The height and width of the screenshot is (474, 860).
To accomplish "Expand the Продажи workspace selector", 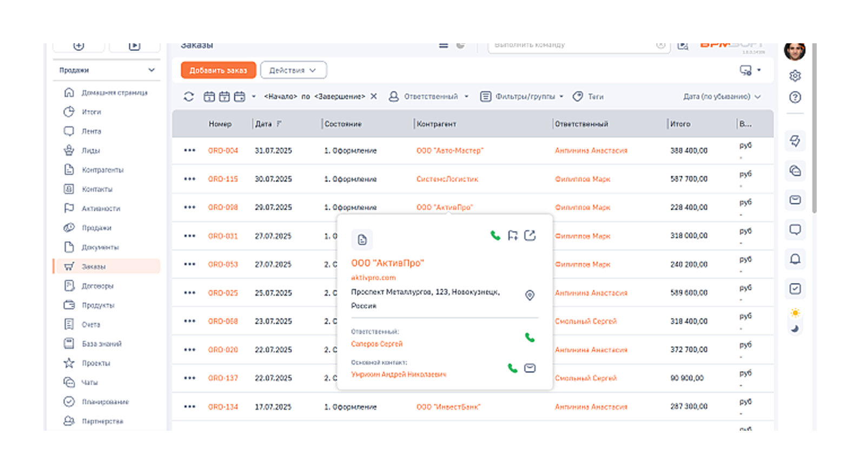I will click(107, 70).
